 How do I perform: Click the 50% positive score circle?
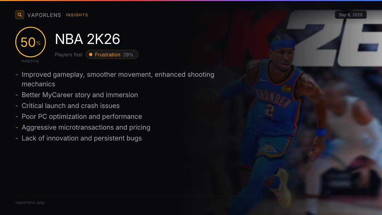point(31,42)
